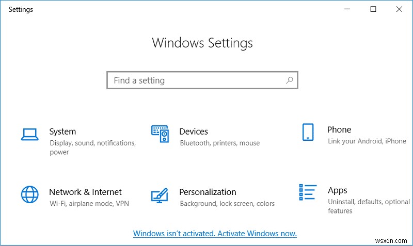Select the Network & Internet globe icon

click(x=29, y=194)
